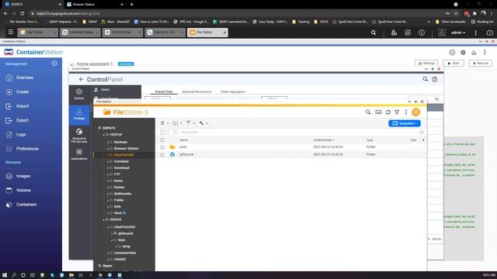Open the external devices icon in QTS bar
The image size is (497, 279).
click(408, 33)
